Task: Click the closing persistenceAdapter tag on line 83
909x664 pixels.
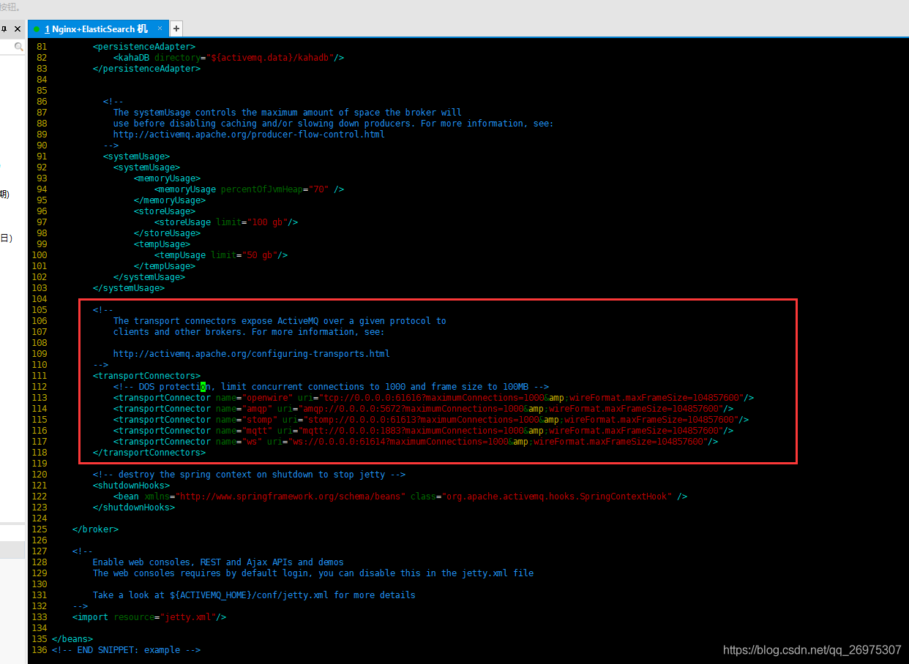Action: [146, 69]
